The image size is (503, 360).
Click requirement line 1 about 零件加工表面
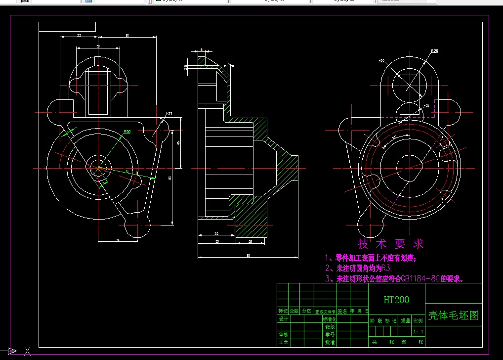click(371, 258)
